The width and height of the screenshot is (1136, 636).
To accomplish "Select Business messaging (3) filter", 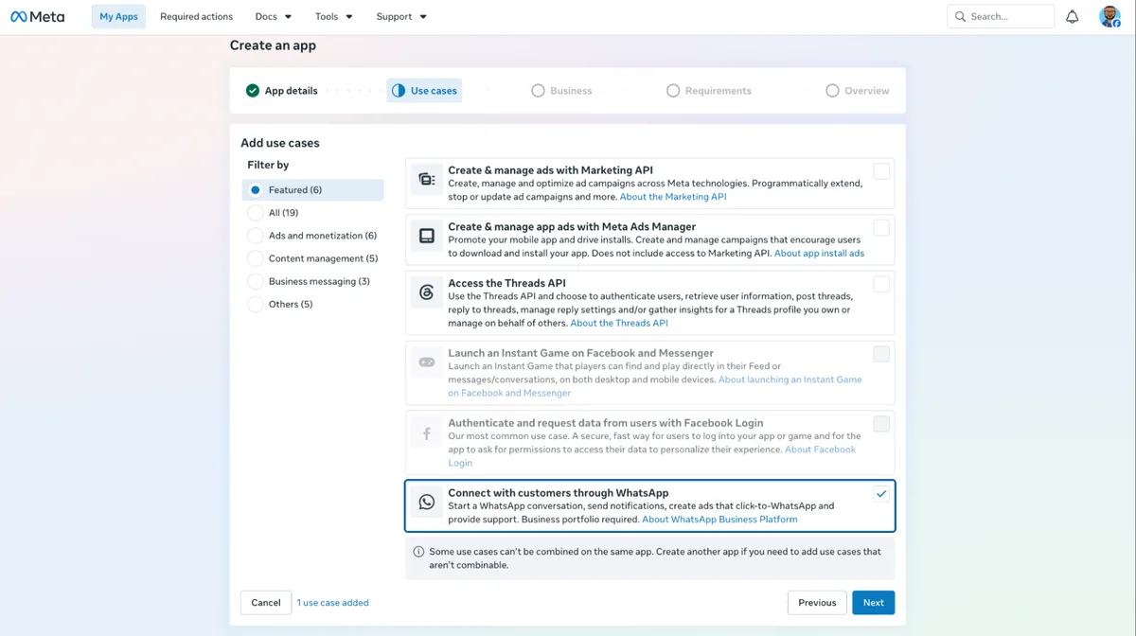I will coord(313,281).
